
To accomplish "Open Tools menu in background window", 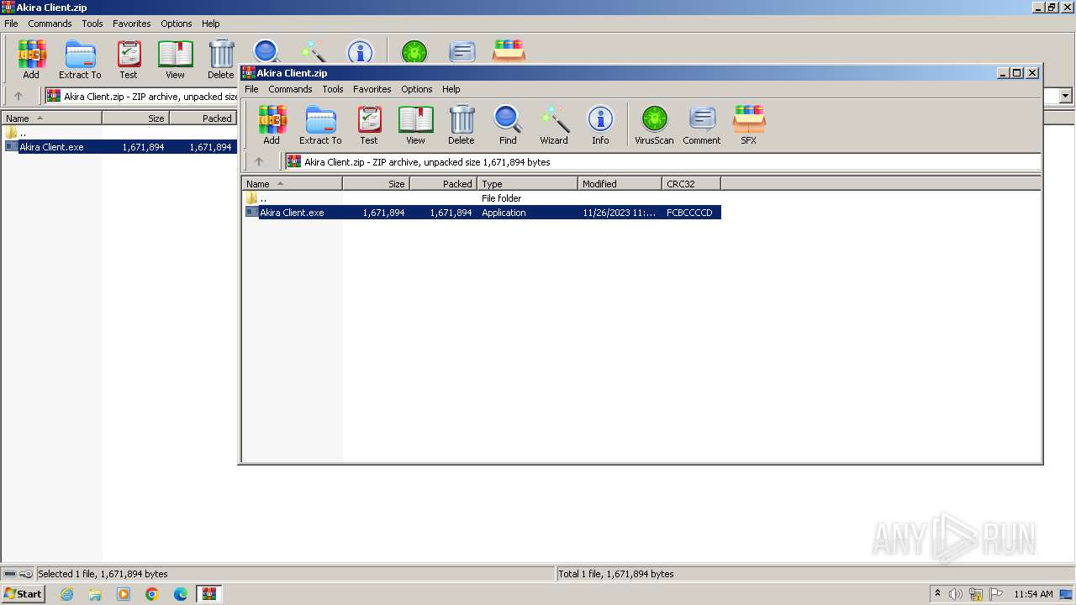I will [x=92, y=24].
